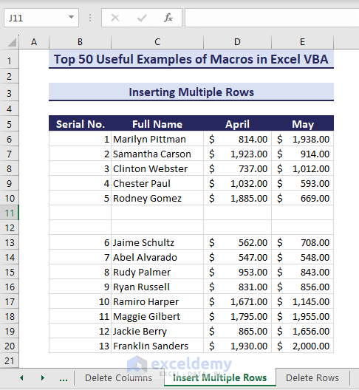Viewport: 359px width, 390px height.
Task: Select column B header
Action: click(80, 42)
